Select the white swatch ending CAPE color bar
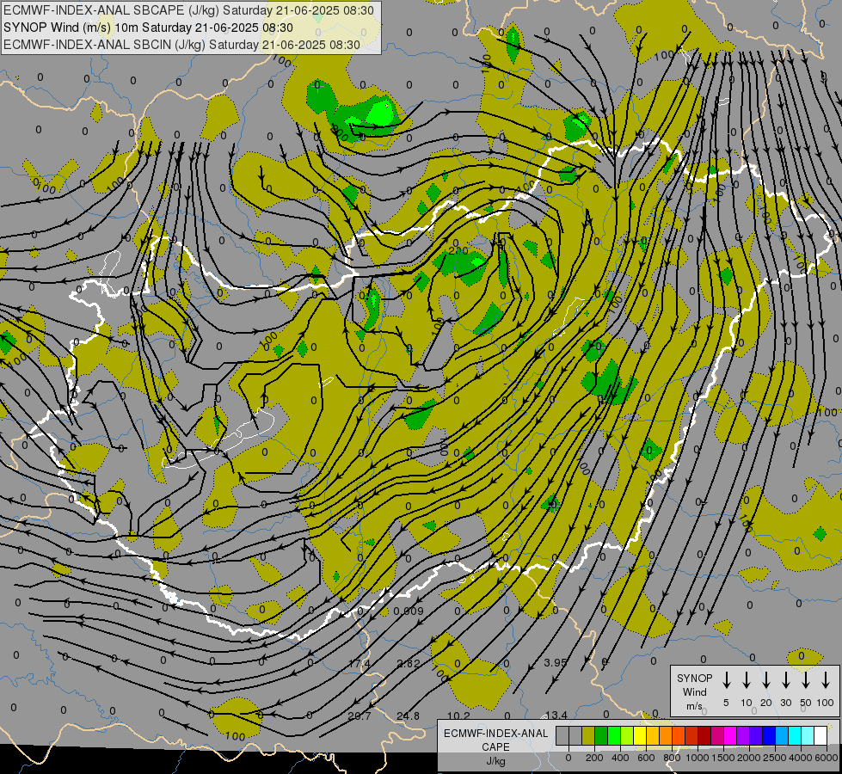Image resolution: width=842 pixels, height=774 pixels. [820, 735]
